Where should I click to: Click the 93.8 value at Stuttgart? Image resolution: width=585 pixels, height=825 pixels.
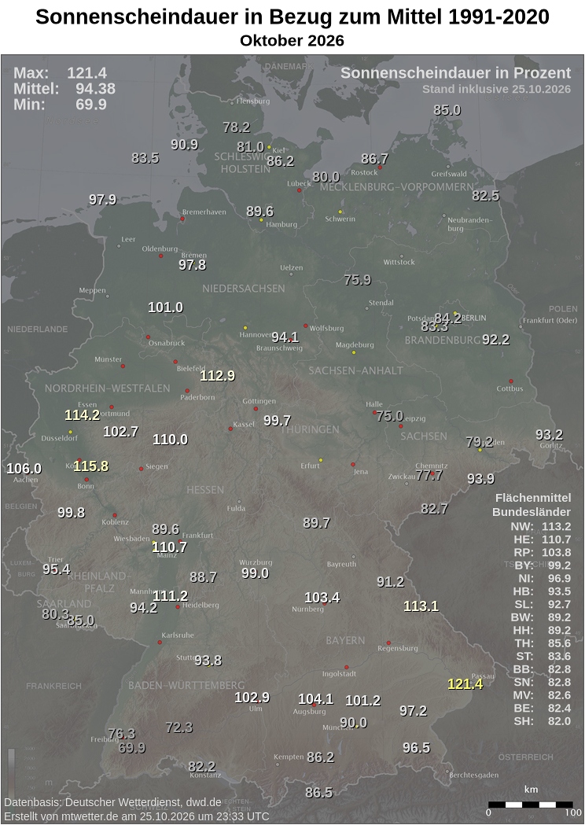click(x=208, y=661)
